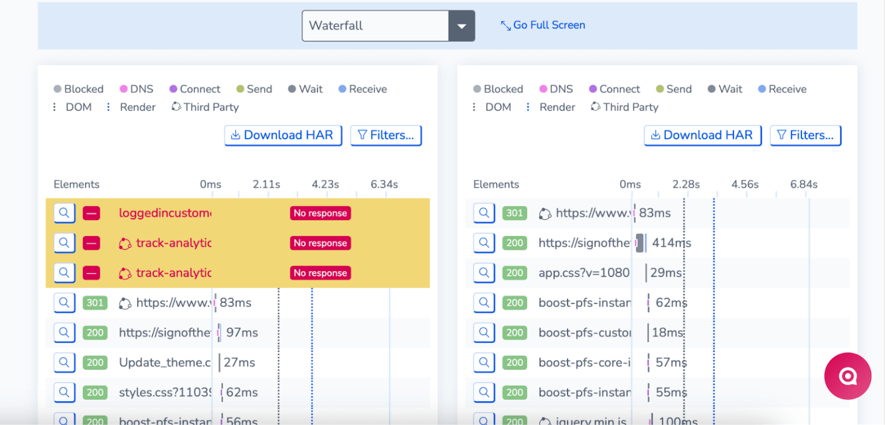Click the Go Full Screen link
885x425 pixels.
[542, 25]
